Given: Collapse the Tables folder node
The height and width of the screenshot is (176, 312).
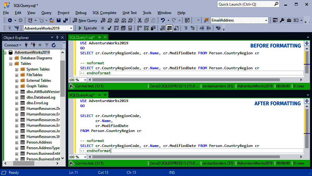Looking at the screenshot, I should [x=11, y=64].
